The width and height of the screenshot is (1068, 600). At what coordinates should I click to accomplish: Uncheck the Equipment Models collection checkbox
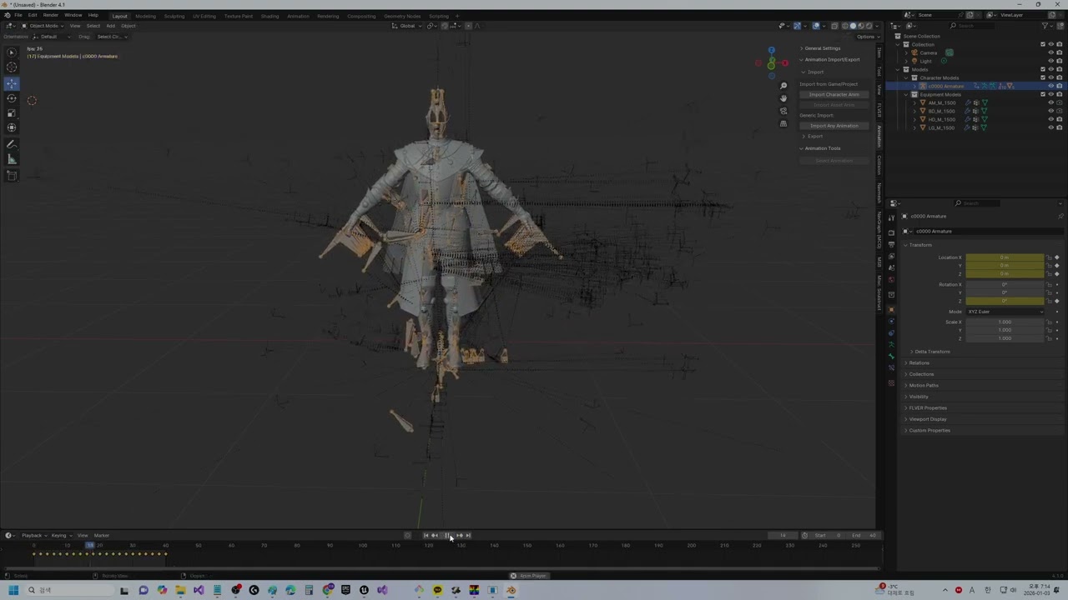coord(1042,94)
